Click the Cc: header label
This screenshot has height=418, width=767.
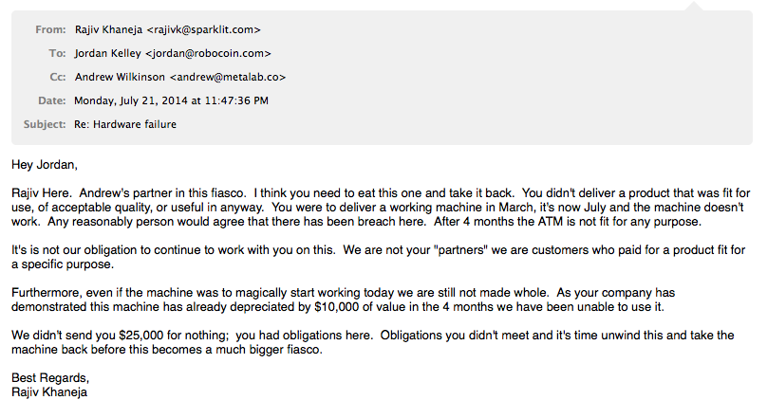tap(57, 77)
